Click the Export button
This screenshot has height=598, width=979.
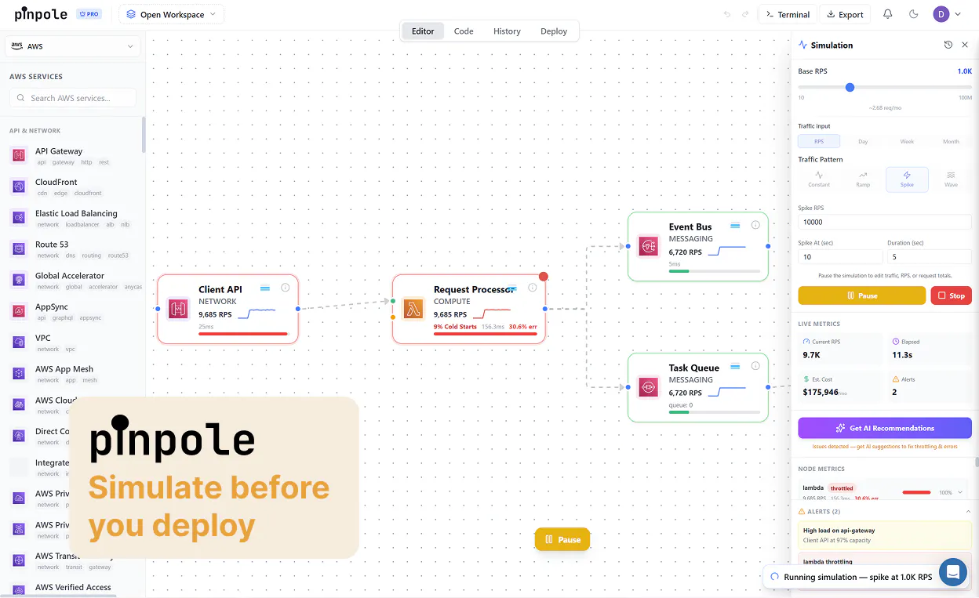click(845, 14)
